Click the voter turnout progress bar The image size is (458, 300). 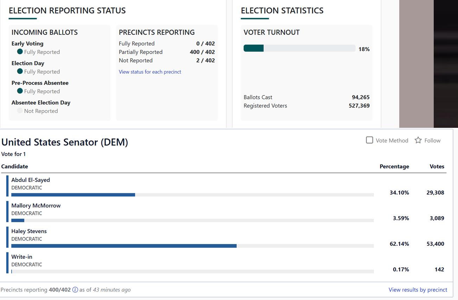click(x=299, y=48)
